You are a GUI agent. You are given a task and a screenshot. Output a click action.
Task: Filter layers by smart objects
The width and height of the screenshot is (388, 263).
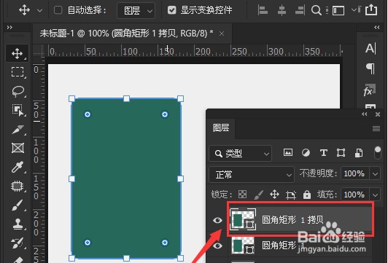[359, 153]
